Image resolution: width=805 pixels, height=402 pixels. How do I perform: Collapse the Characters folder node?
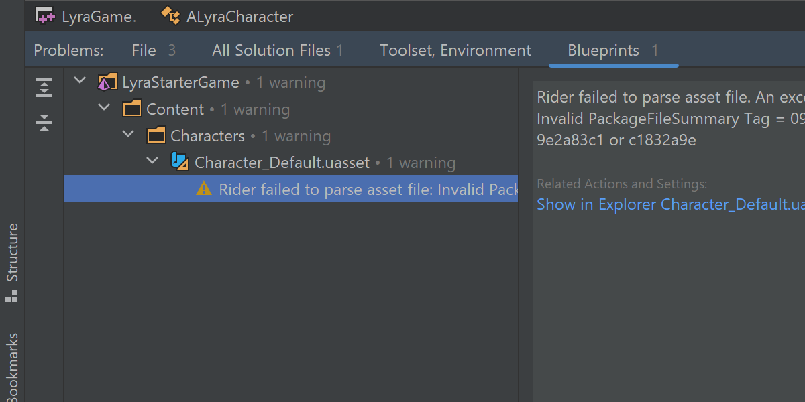(129, 135)
